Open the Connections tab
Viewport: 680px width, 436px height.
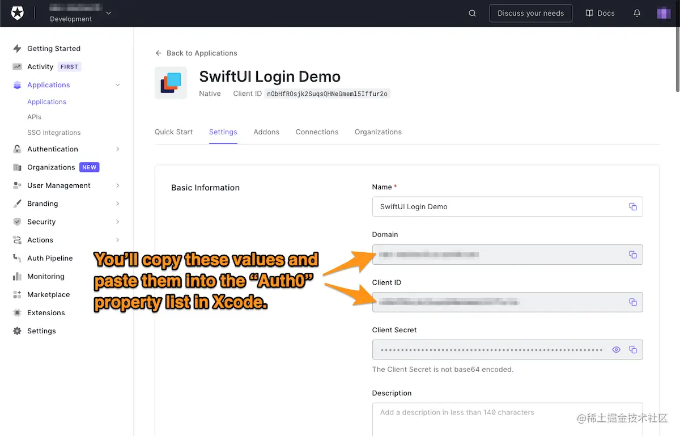[317, 132]
